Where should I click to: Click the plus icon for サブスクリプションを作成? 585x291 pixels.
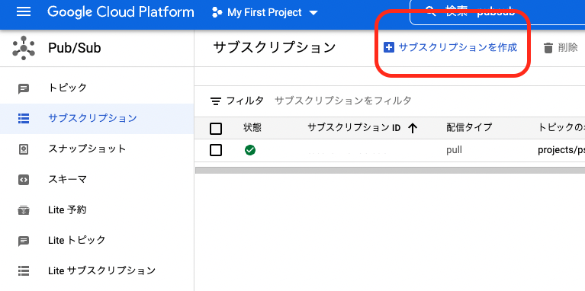[x=389, y=48]
